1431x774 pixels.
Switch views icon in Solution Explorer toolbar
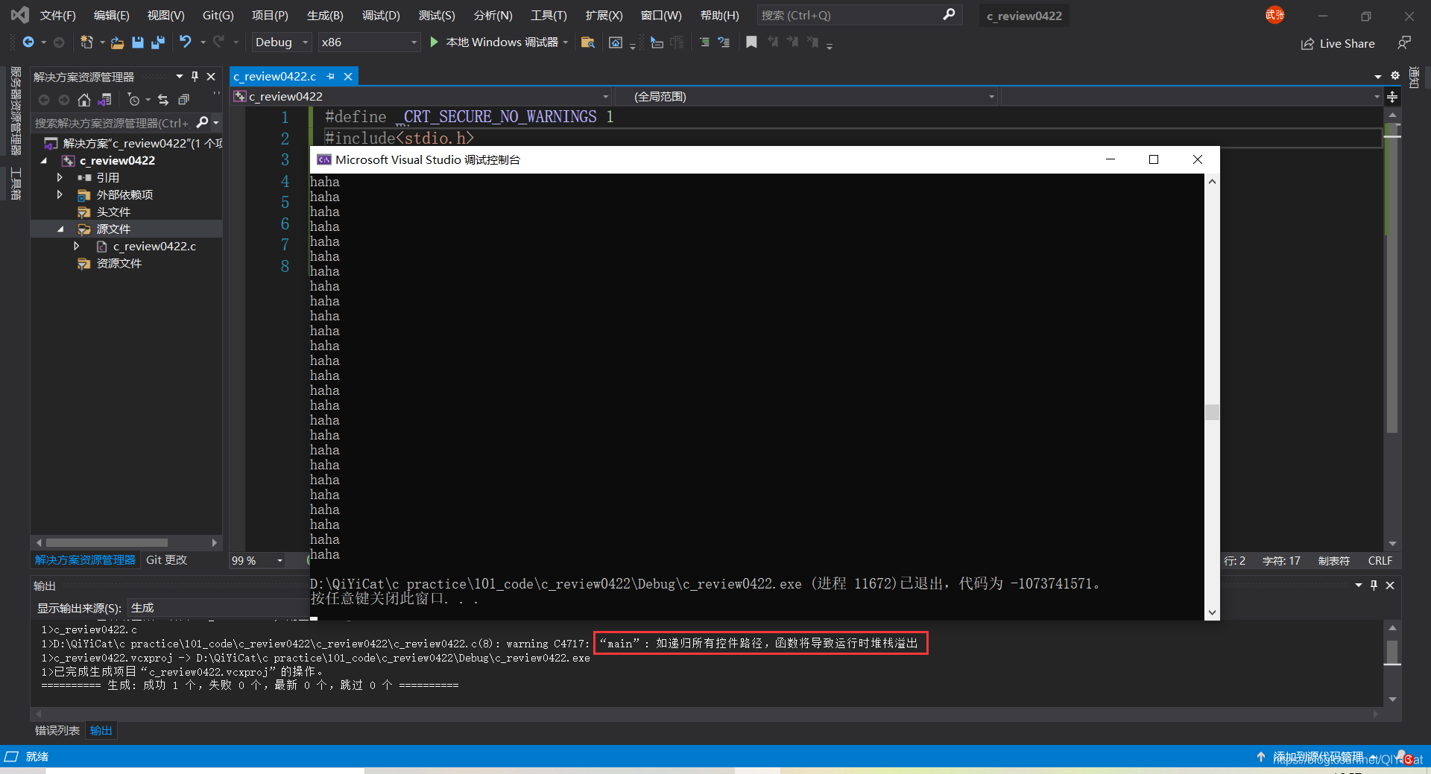point(105,100)
